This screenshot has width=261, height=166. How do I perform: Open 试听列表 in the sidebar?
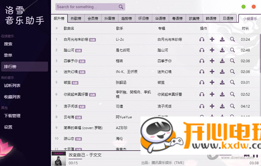24,86
